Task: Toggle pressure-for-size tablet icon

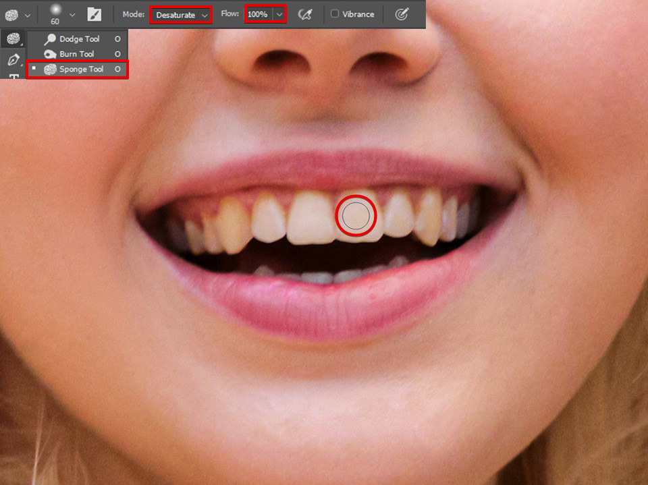Action: pos(402,14)
